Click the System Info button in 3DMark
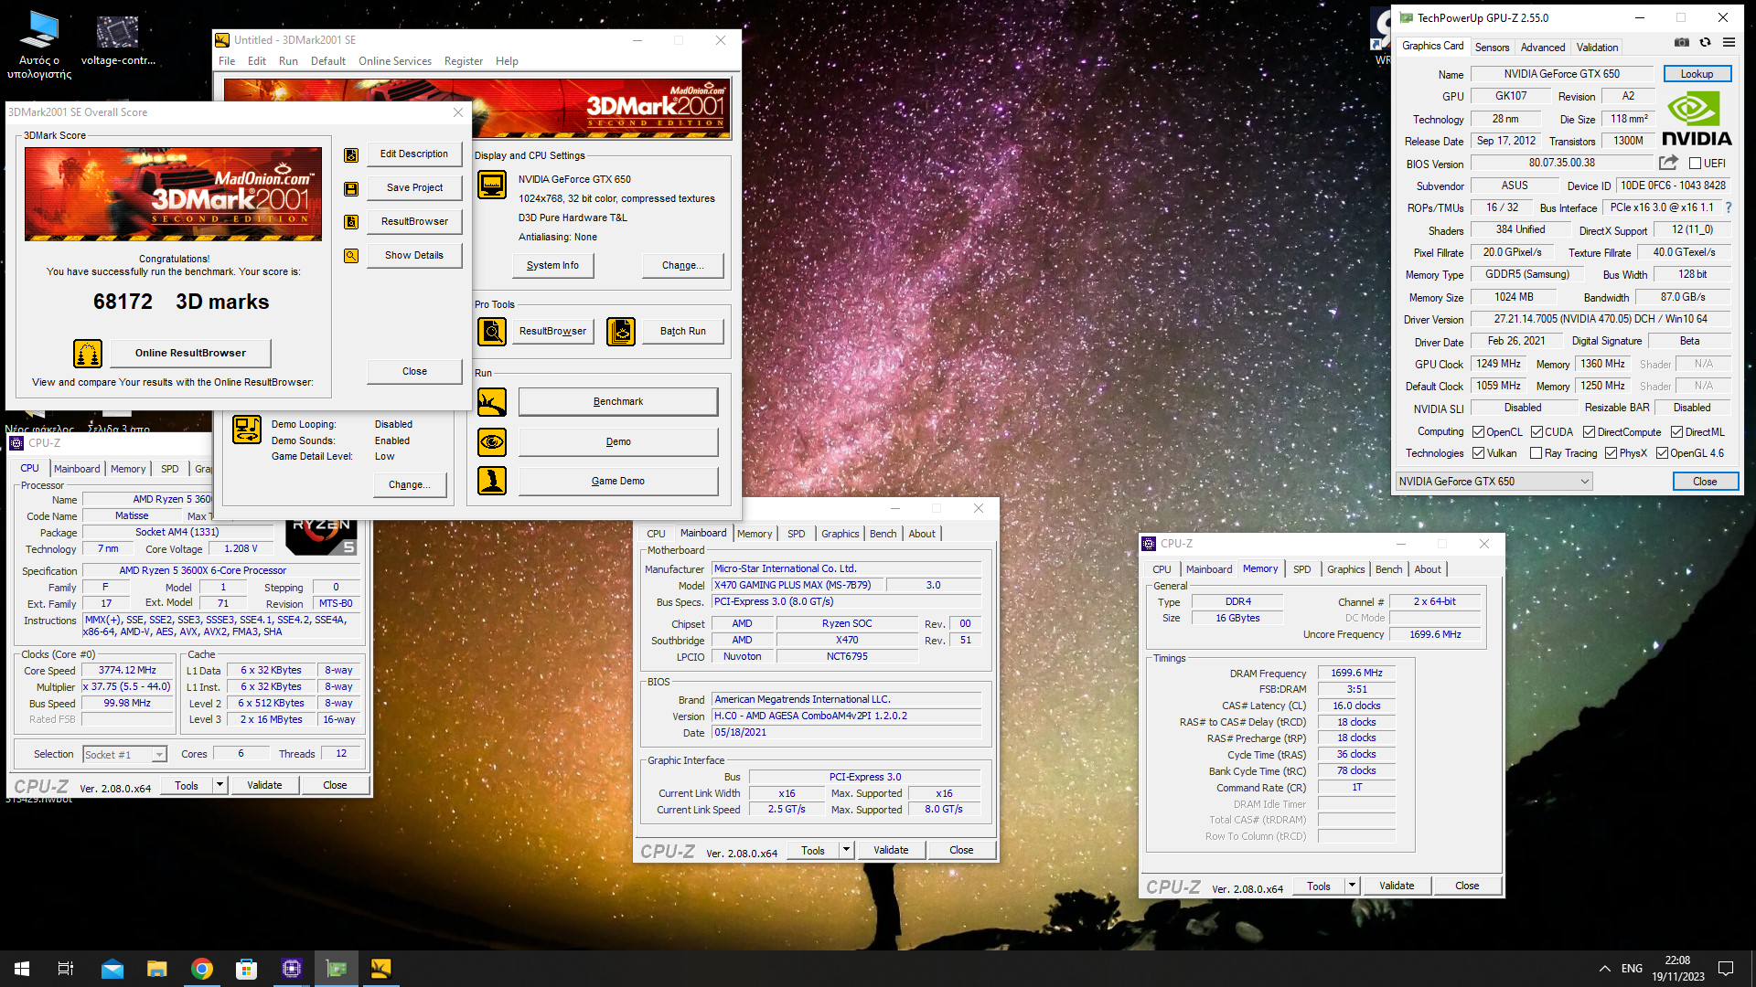 tap(552, 266)
